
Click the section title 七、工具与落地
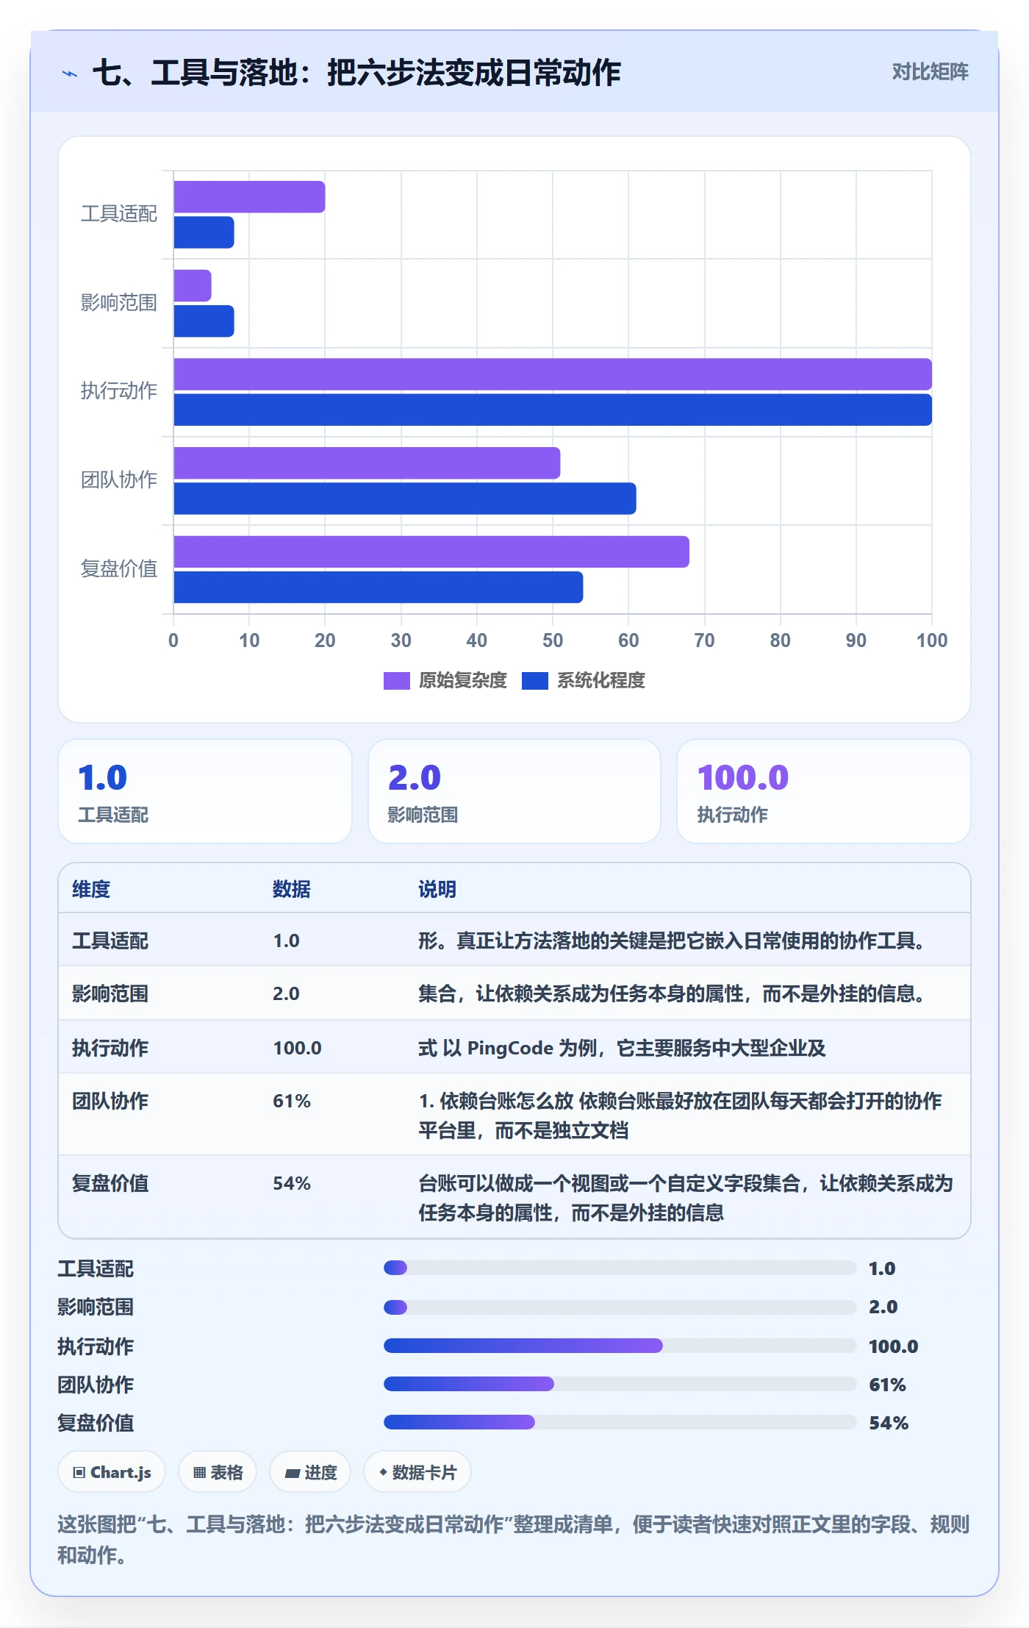click(x=356, y=73)
